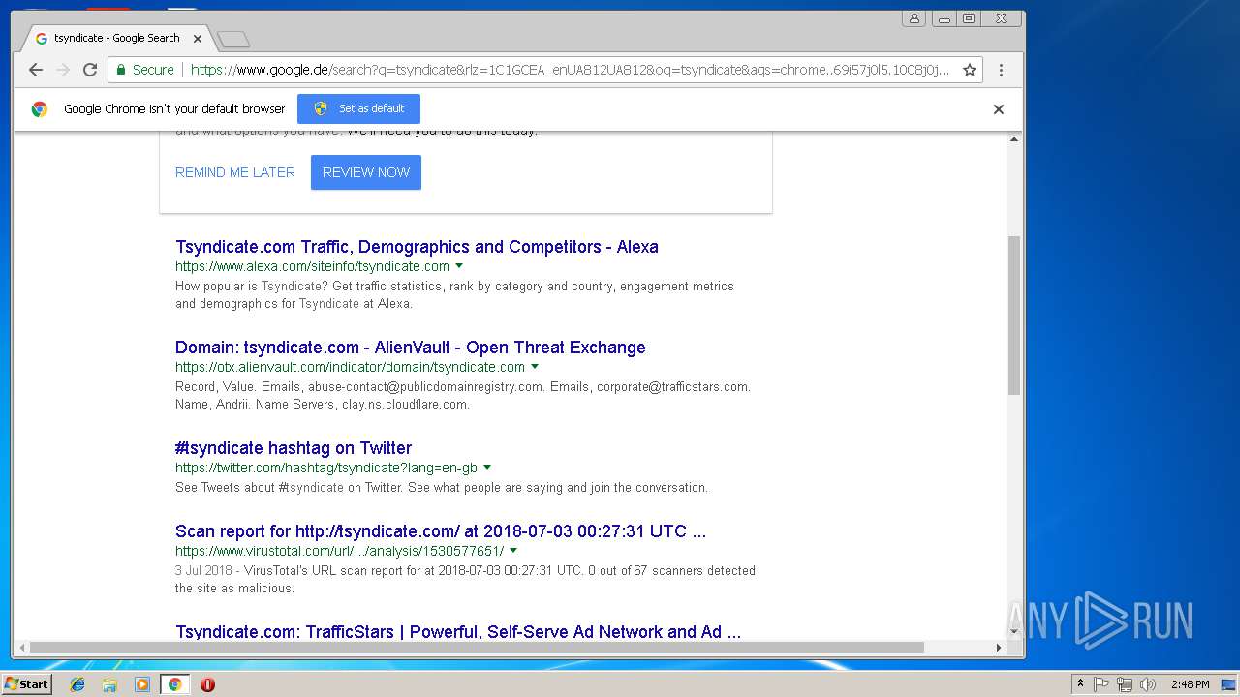Open the AlienVault Open Threat Exchange result

click(411, 348)
